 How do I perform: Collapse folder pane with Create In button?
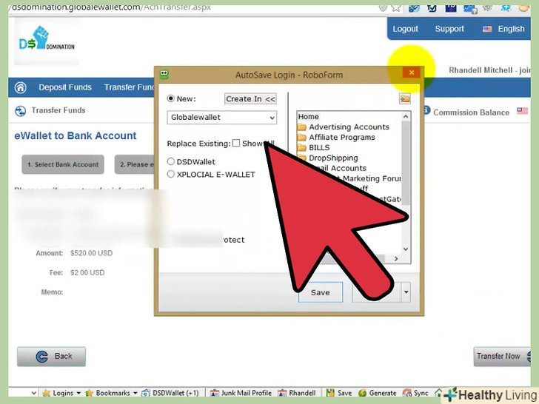click(250, 98)
